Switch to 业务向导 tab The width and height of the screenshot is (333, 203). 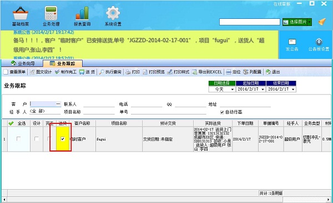click(23, 64)
